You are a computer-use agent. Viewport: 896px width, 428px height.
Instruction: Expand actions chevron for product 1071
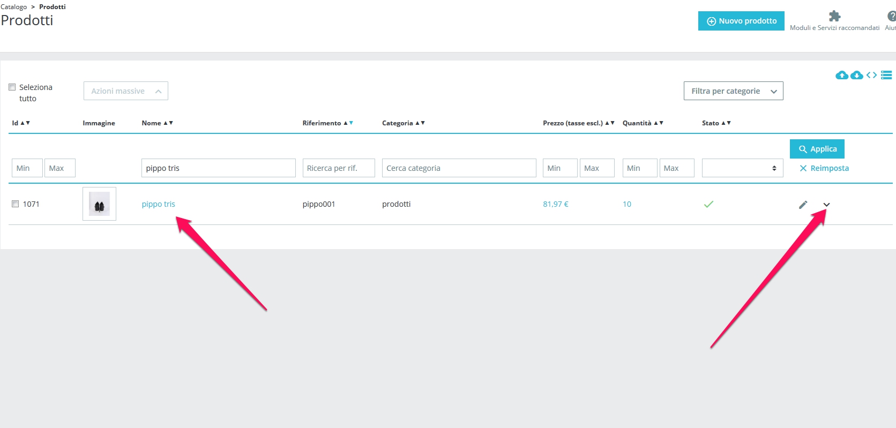[x=826, y=205]
